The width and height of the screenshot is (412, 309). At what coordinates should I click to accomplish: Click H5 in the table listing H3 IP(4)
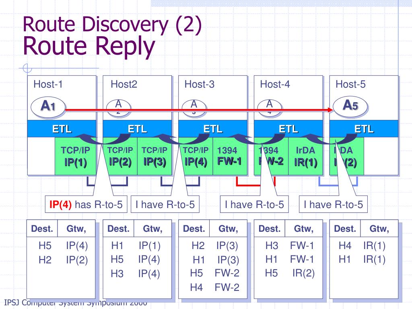117,260
